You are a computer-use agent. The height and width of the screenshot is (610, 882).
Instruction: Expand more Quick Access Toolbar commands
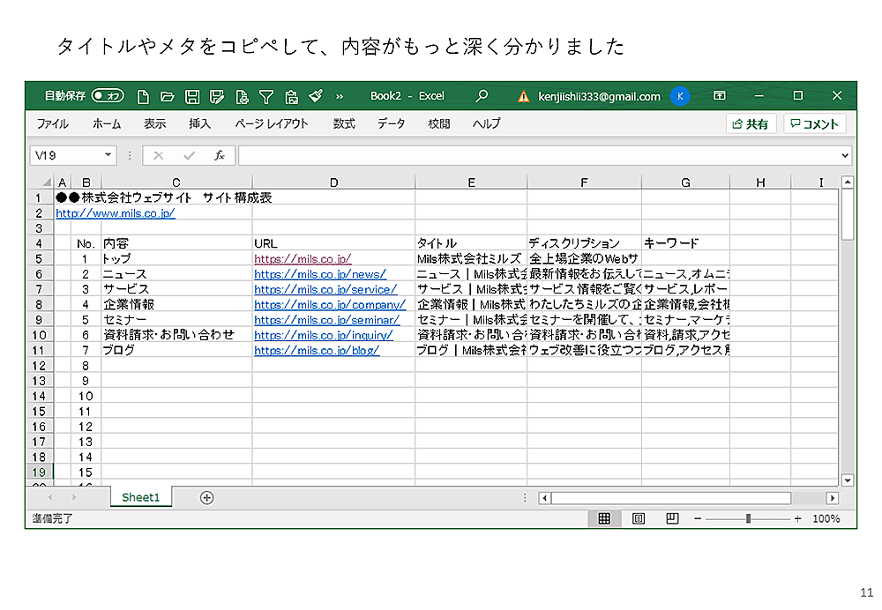click(x=340, y=96)
